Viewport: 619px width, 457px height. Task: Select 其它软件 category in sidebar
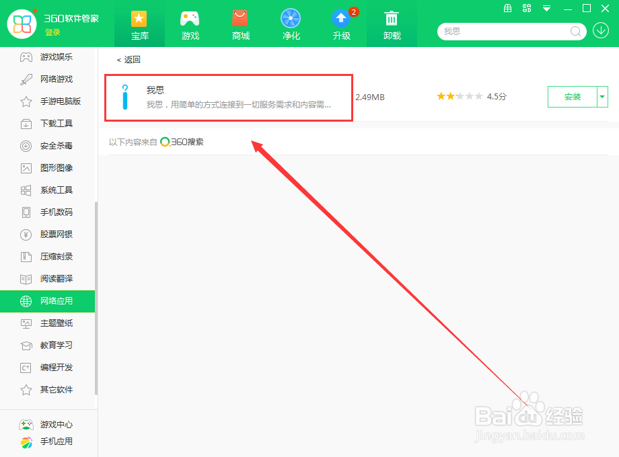(47, 390)
